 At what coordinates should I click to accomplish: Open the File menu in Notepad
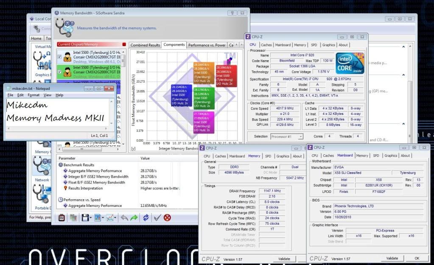point(10,95)
